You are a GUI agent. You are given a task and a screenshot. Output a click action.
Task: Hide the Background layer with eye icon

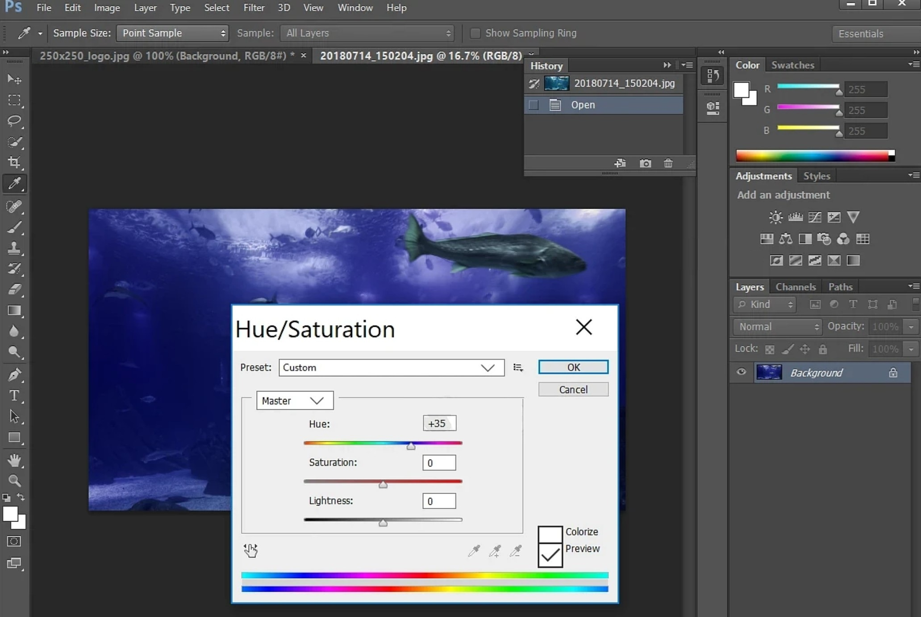(741, 372)
